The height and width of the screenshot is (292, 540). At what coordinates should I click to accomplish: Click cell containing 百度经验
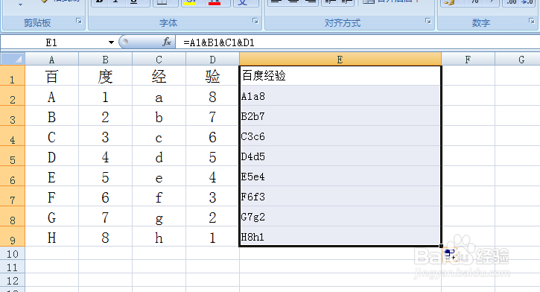pyautogui.click(x=340, y=75)
